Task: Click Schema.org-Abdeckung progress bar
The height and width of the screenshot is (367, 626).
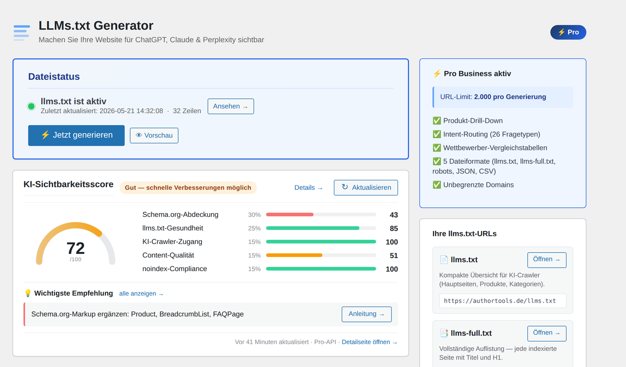Action: pos(321,215)
